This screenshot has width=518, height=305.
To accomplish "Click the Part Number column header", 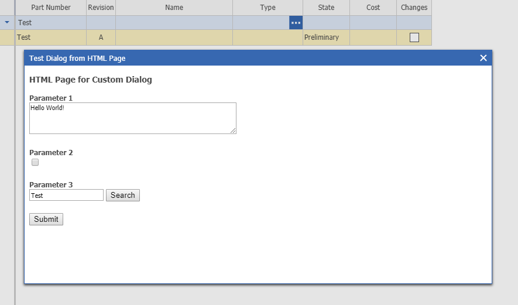I will [x=51, y=8].
